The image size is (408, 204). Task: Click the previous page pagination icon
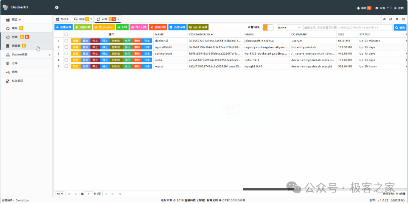(x=76, y=194)
